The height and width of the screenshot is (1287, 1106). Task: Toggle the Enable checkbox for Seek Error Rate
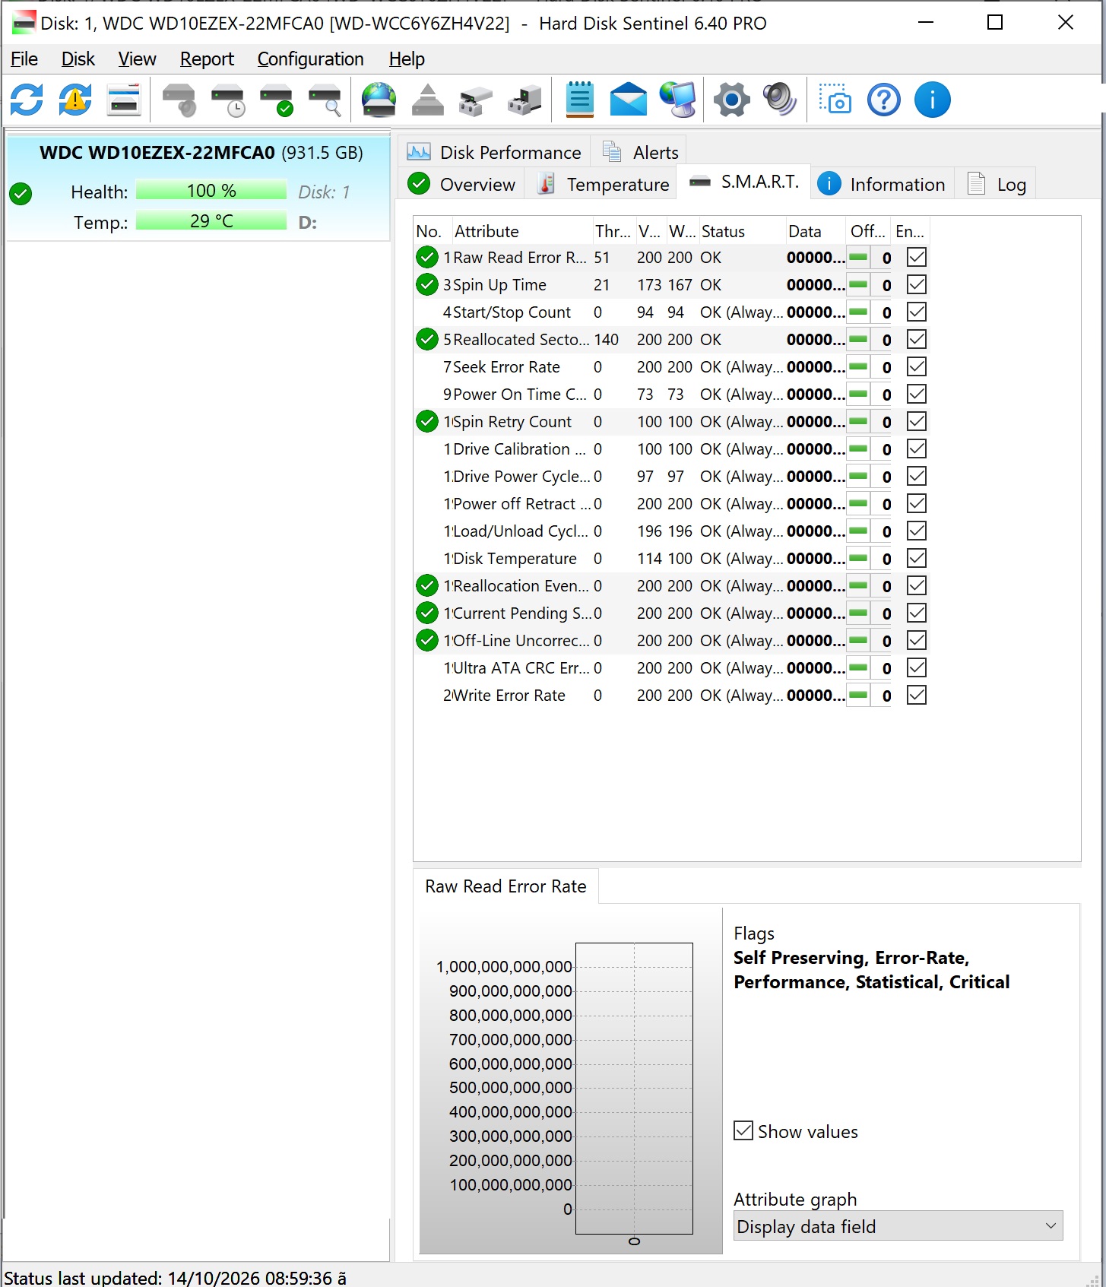(917, 367)
